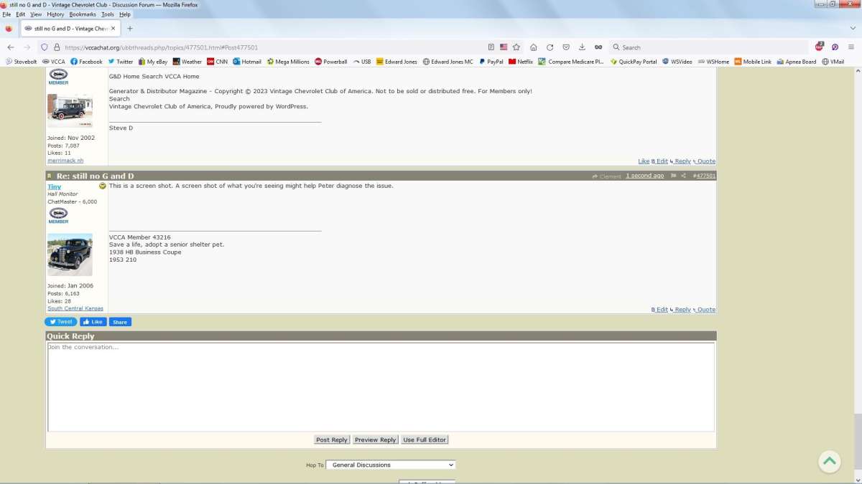Click the red extension icon with badge

tap(820, 47)
